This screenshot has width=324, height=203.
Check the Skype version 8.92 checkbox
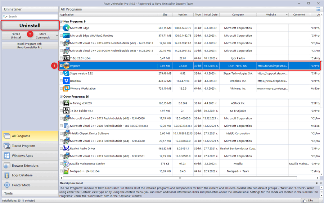point(61,73)
